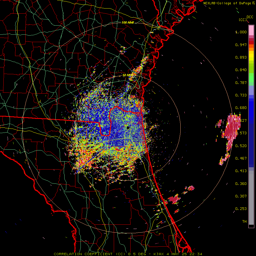
Task: Pick the orange color bar segment
Action: click(x=251, y=49)
